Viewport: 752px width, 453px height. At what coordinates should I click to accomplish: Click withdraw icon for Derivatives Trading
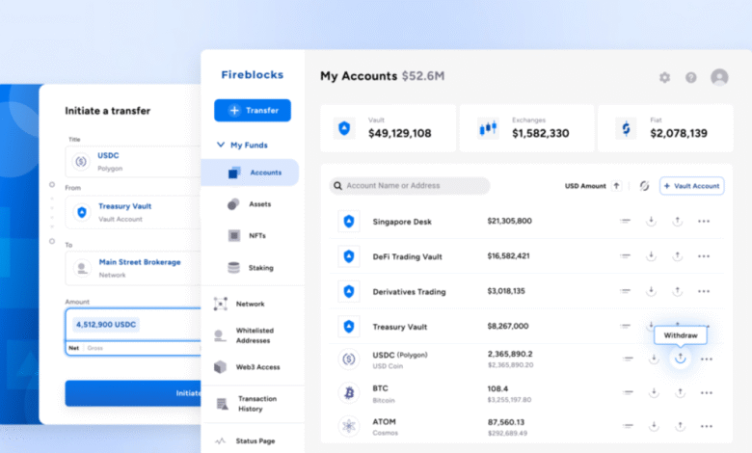pos(677,291)
